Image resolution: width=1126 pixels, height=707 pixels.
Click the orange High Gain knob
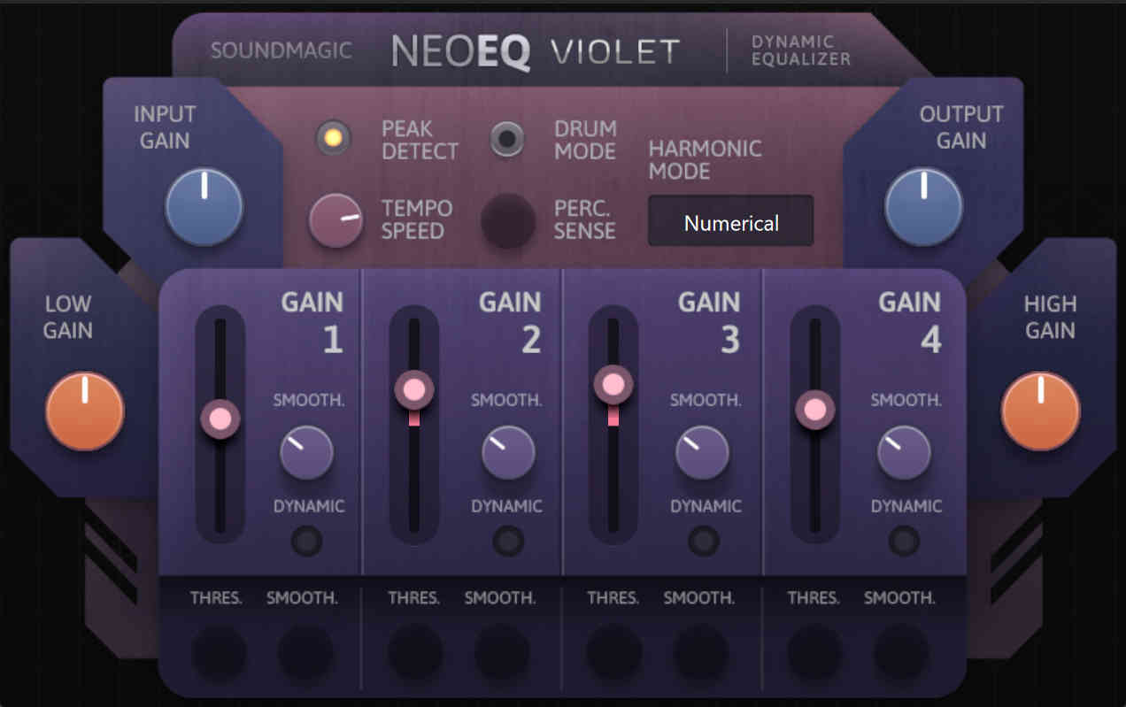pos(1041,411)
